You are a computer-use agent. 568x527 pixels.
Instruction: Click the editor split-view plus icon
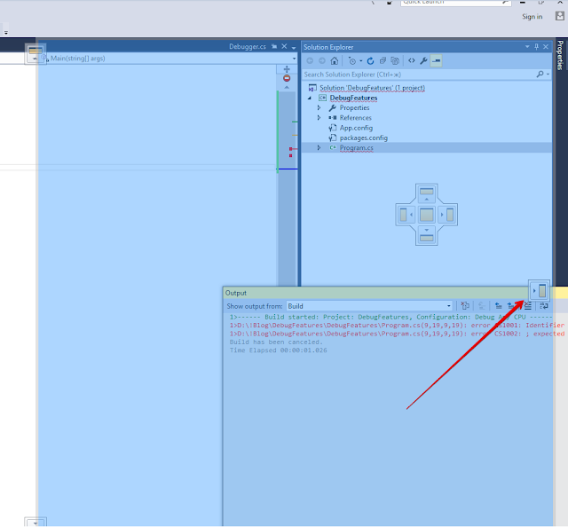click(287, 69)
